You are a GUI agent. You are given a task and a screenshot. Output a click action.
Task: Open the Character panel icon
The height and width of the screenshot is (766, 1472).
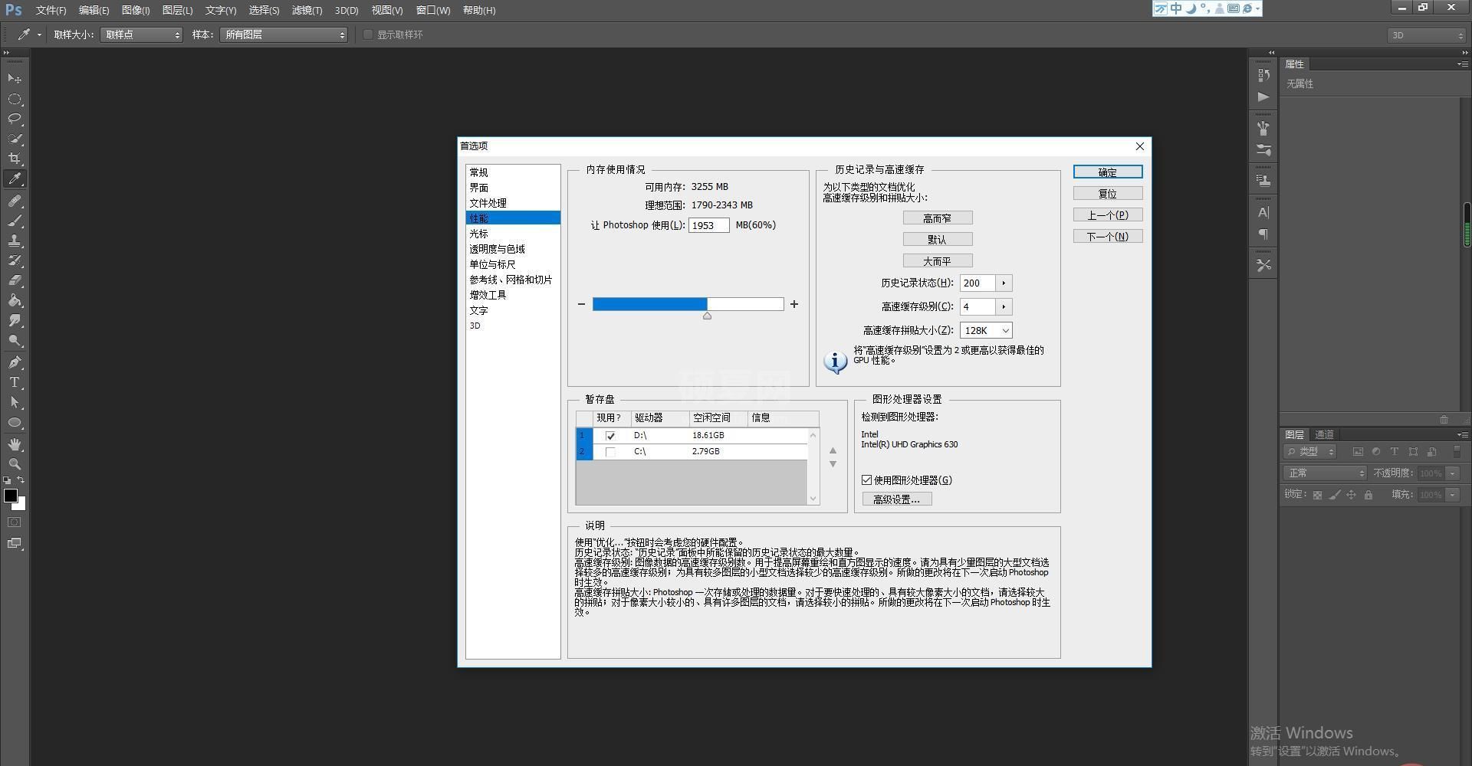(1263, 212)
